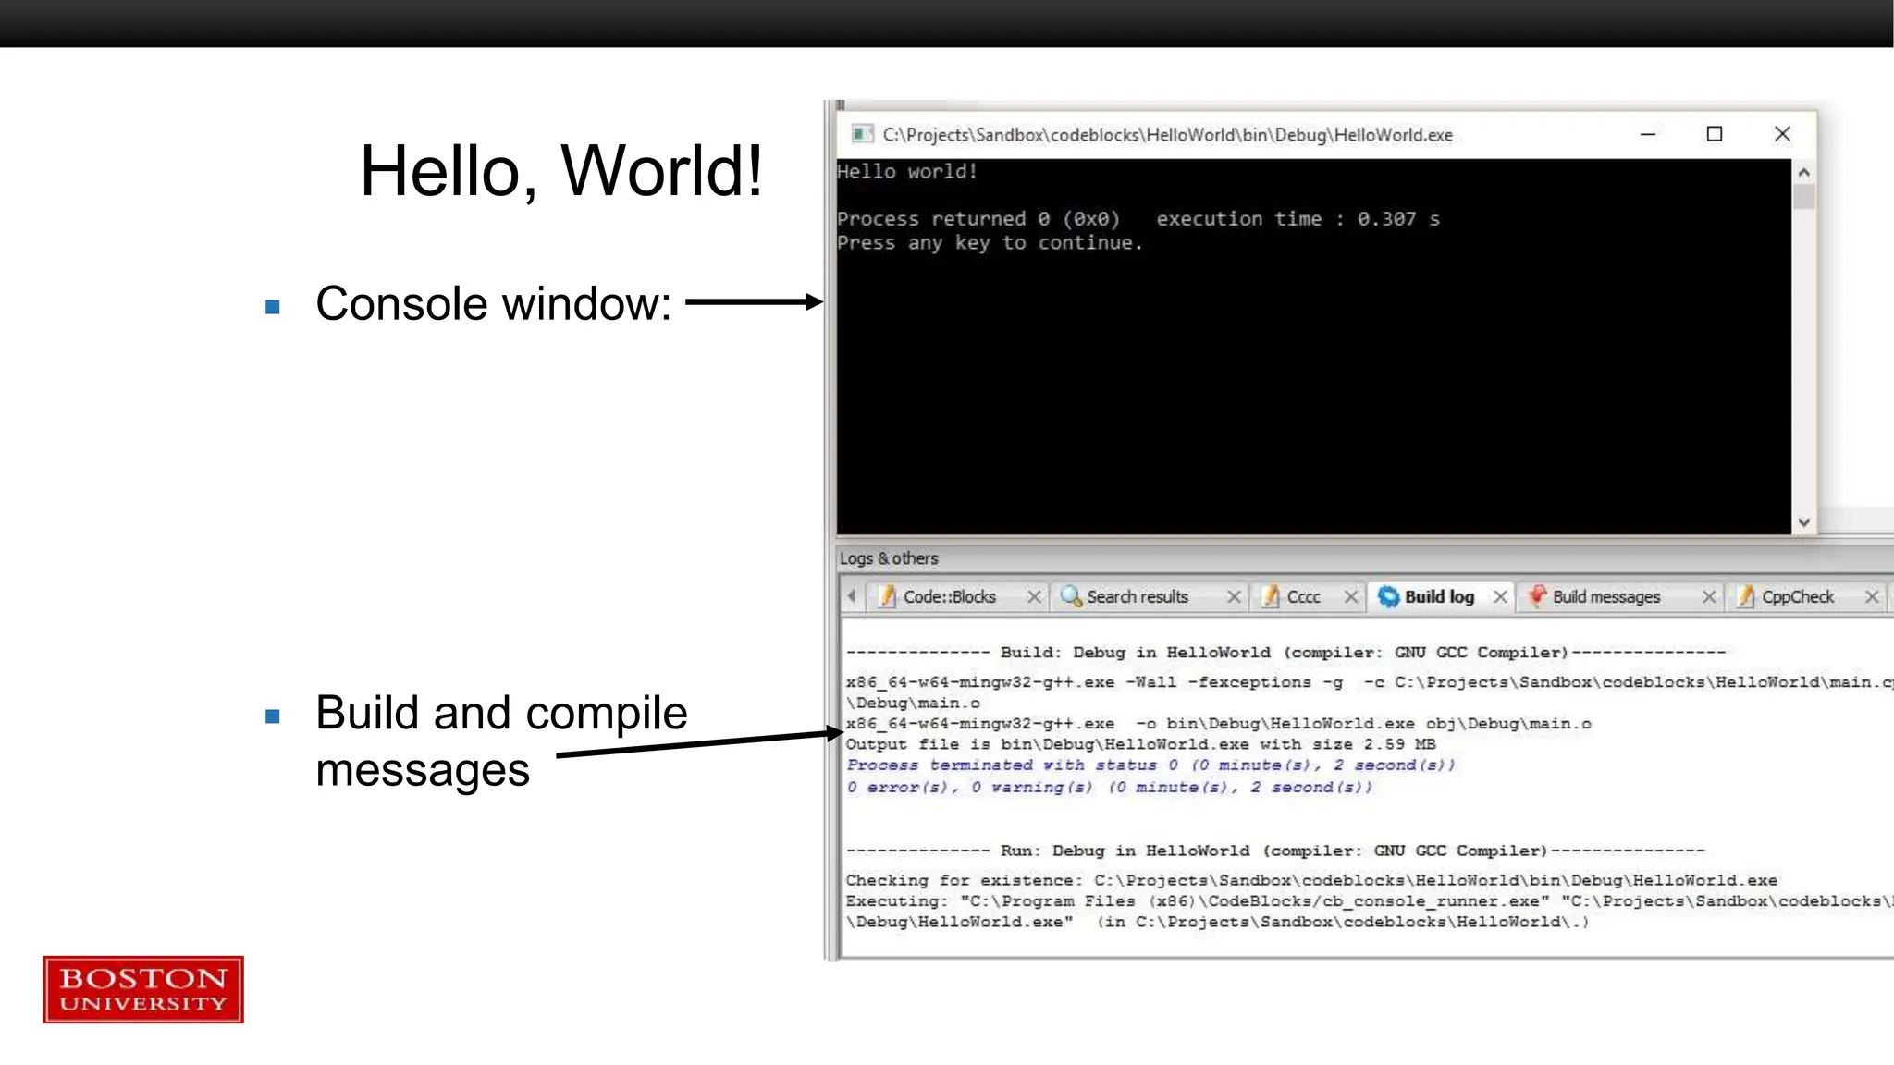Open the Code::Blocks log tab
1894x1065 pixels.
[949, 597]
